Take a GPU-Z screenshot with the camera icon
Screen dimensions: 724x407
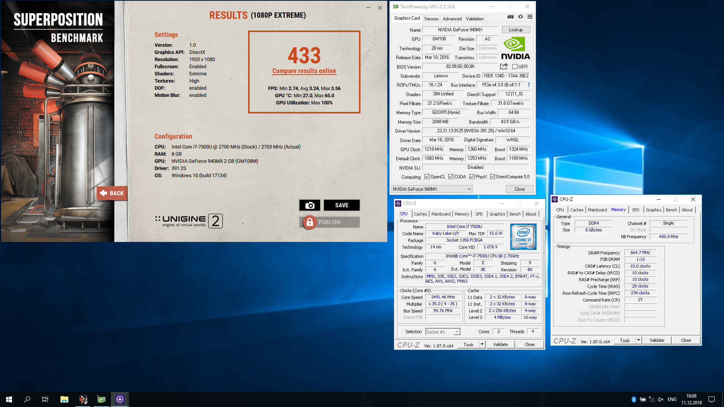(510, 17)
